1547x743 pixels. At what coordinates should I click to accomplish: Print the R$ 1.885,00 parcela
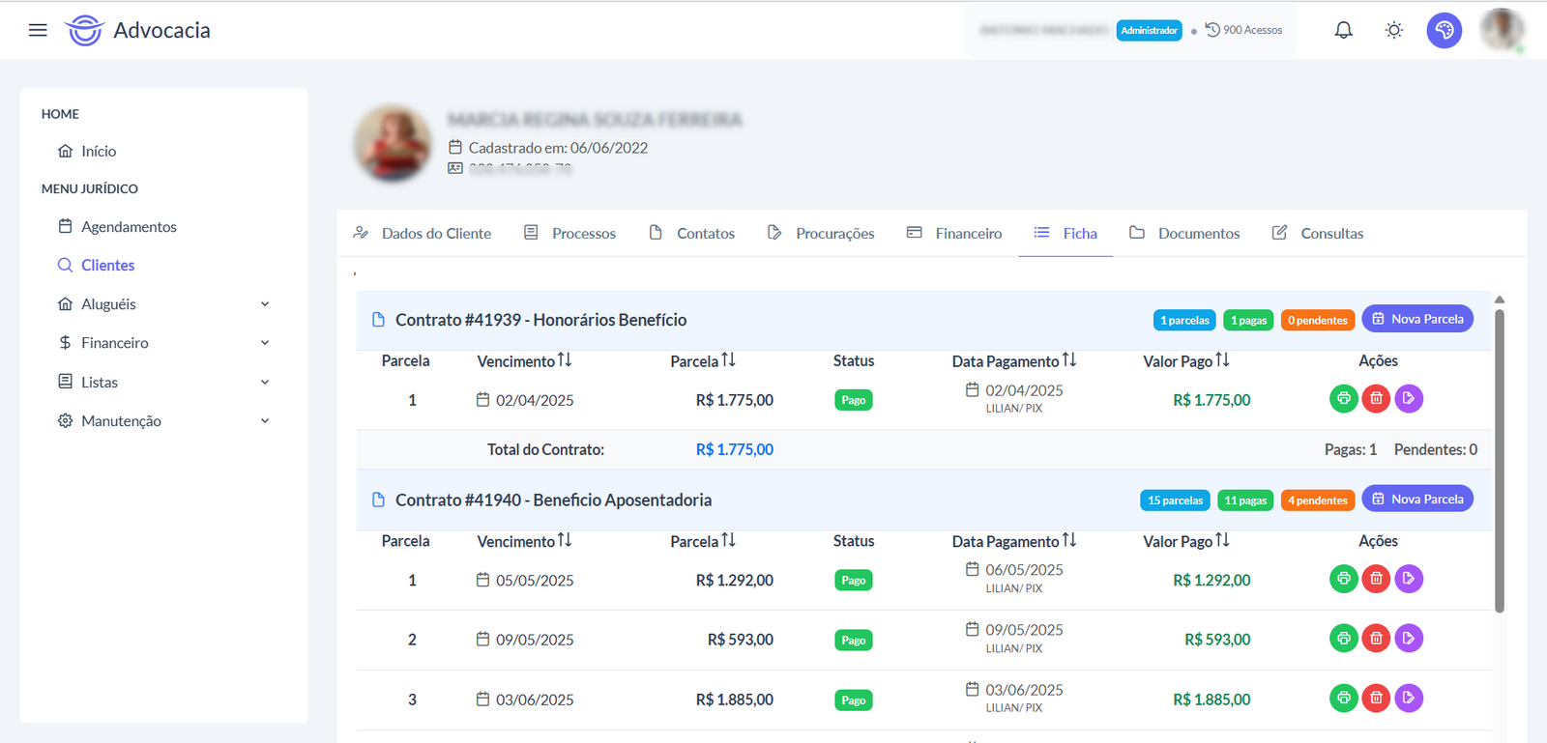(x=1344, y=698)
